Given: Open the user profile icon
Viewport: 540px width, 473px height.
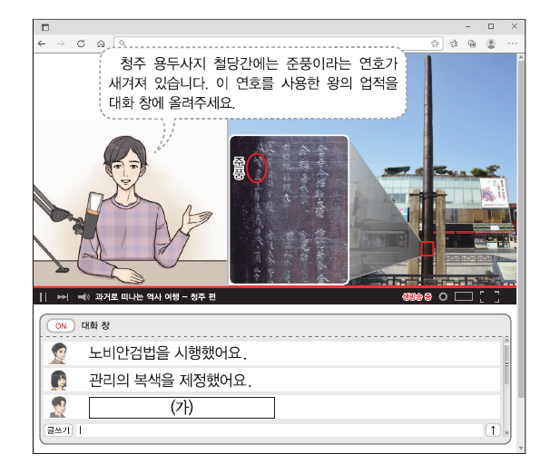Looking at the screenshot, I should pos(491,43).
